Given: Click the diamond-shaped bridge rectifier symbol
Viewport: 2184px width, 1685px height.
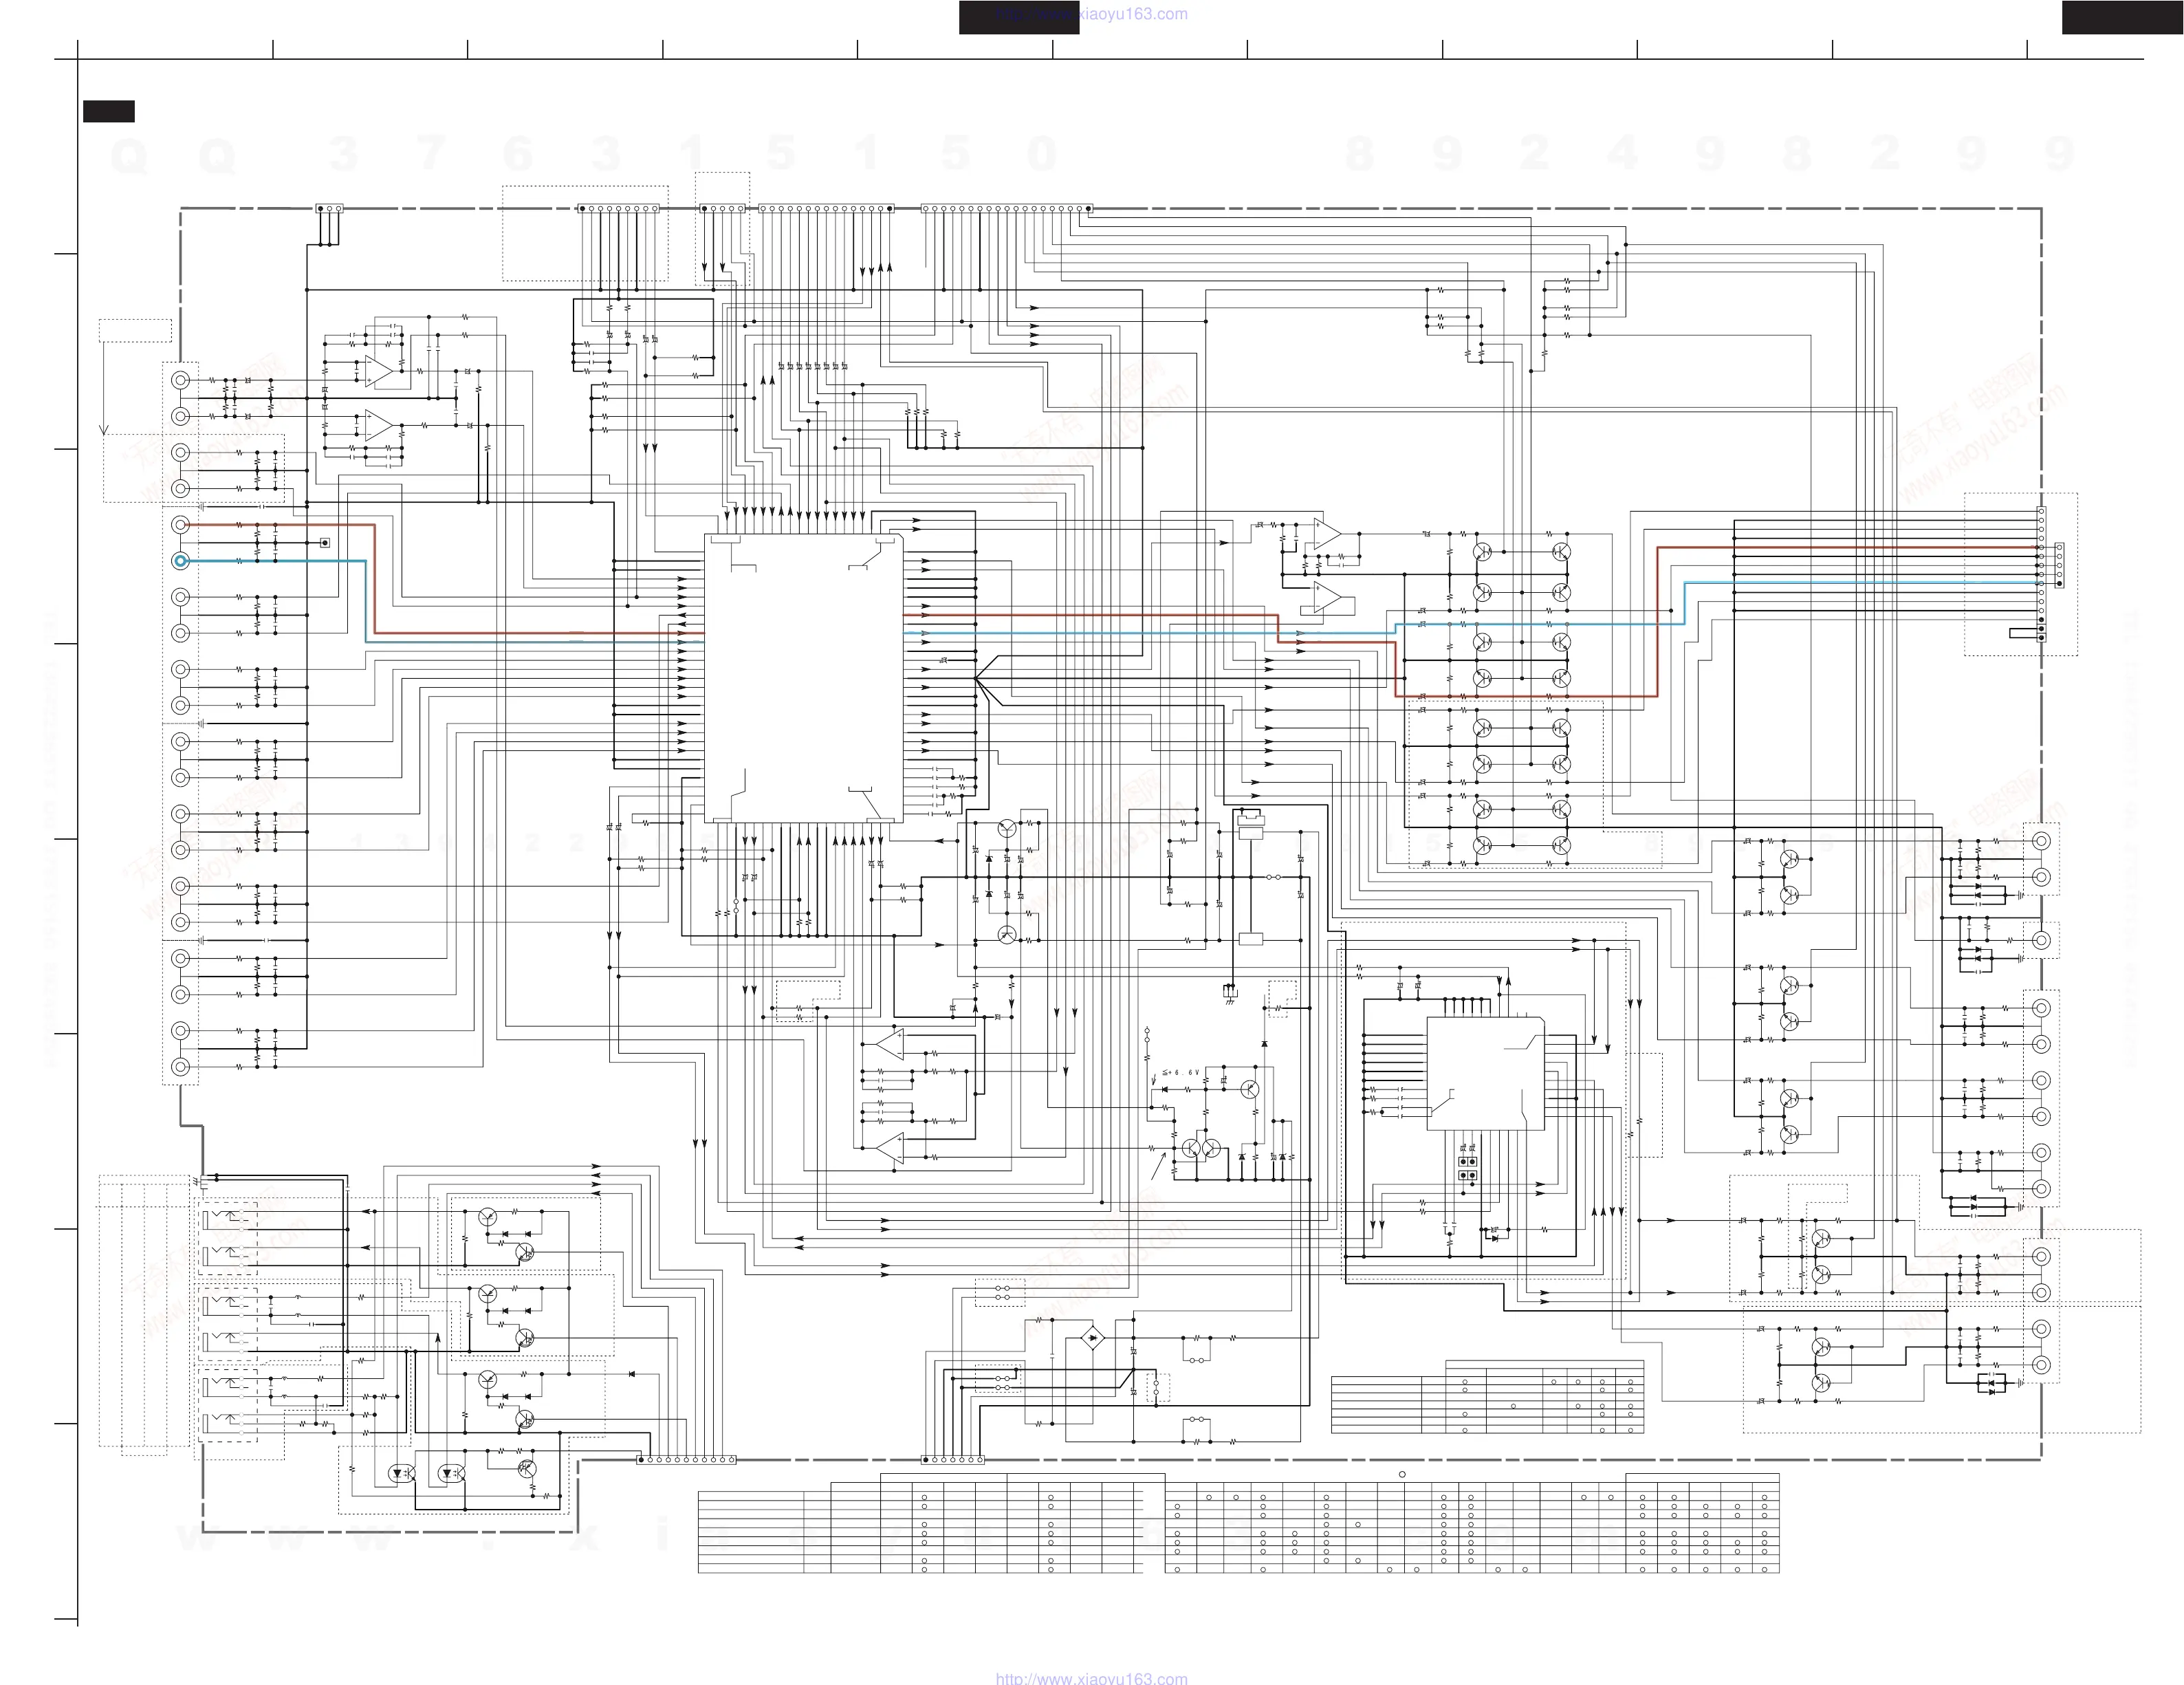Looking at the screenshot, I should (x=1092, y=1337).
